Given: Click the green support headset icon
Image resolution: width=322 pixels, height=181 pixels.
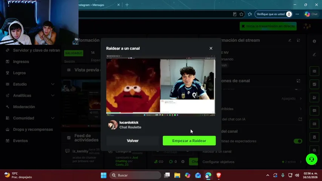Looking at the screenshot, I should (311, 159).
